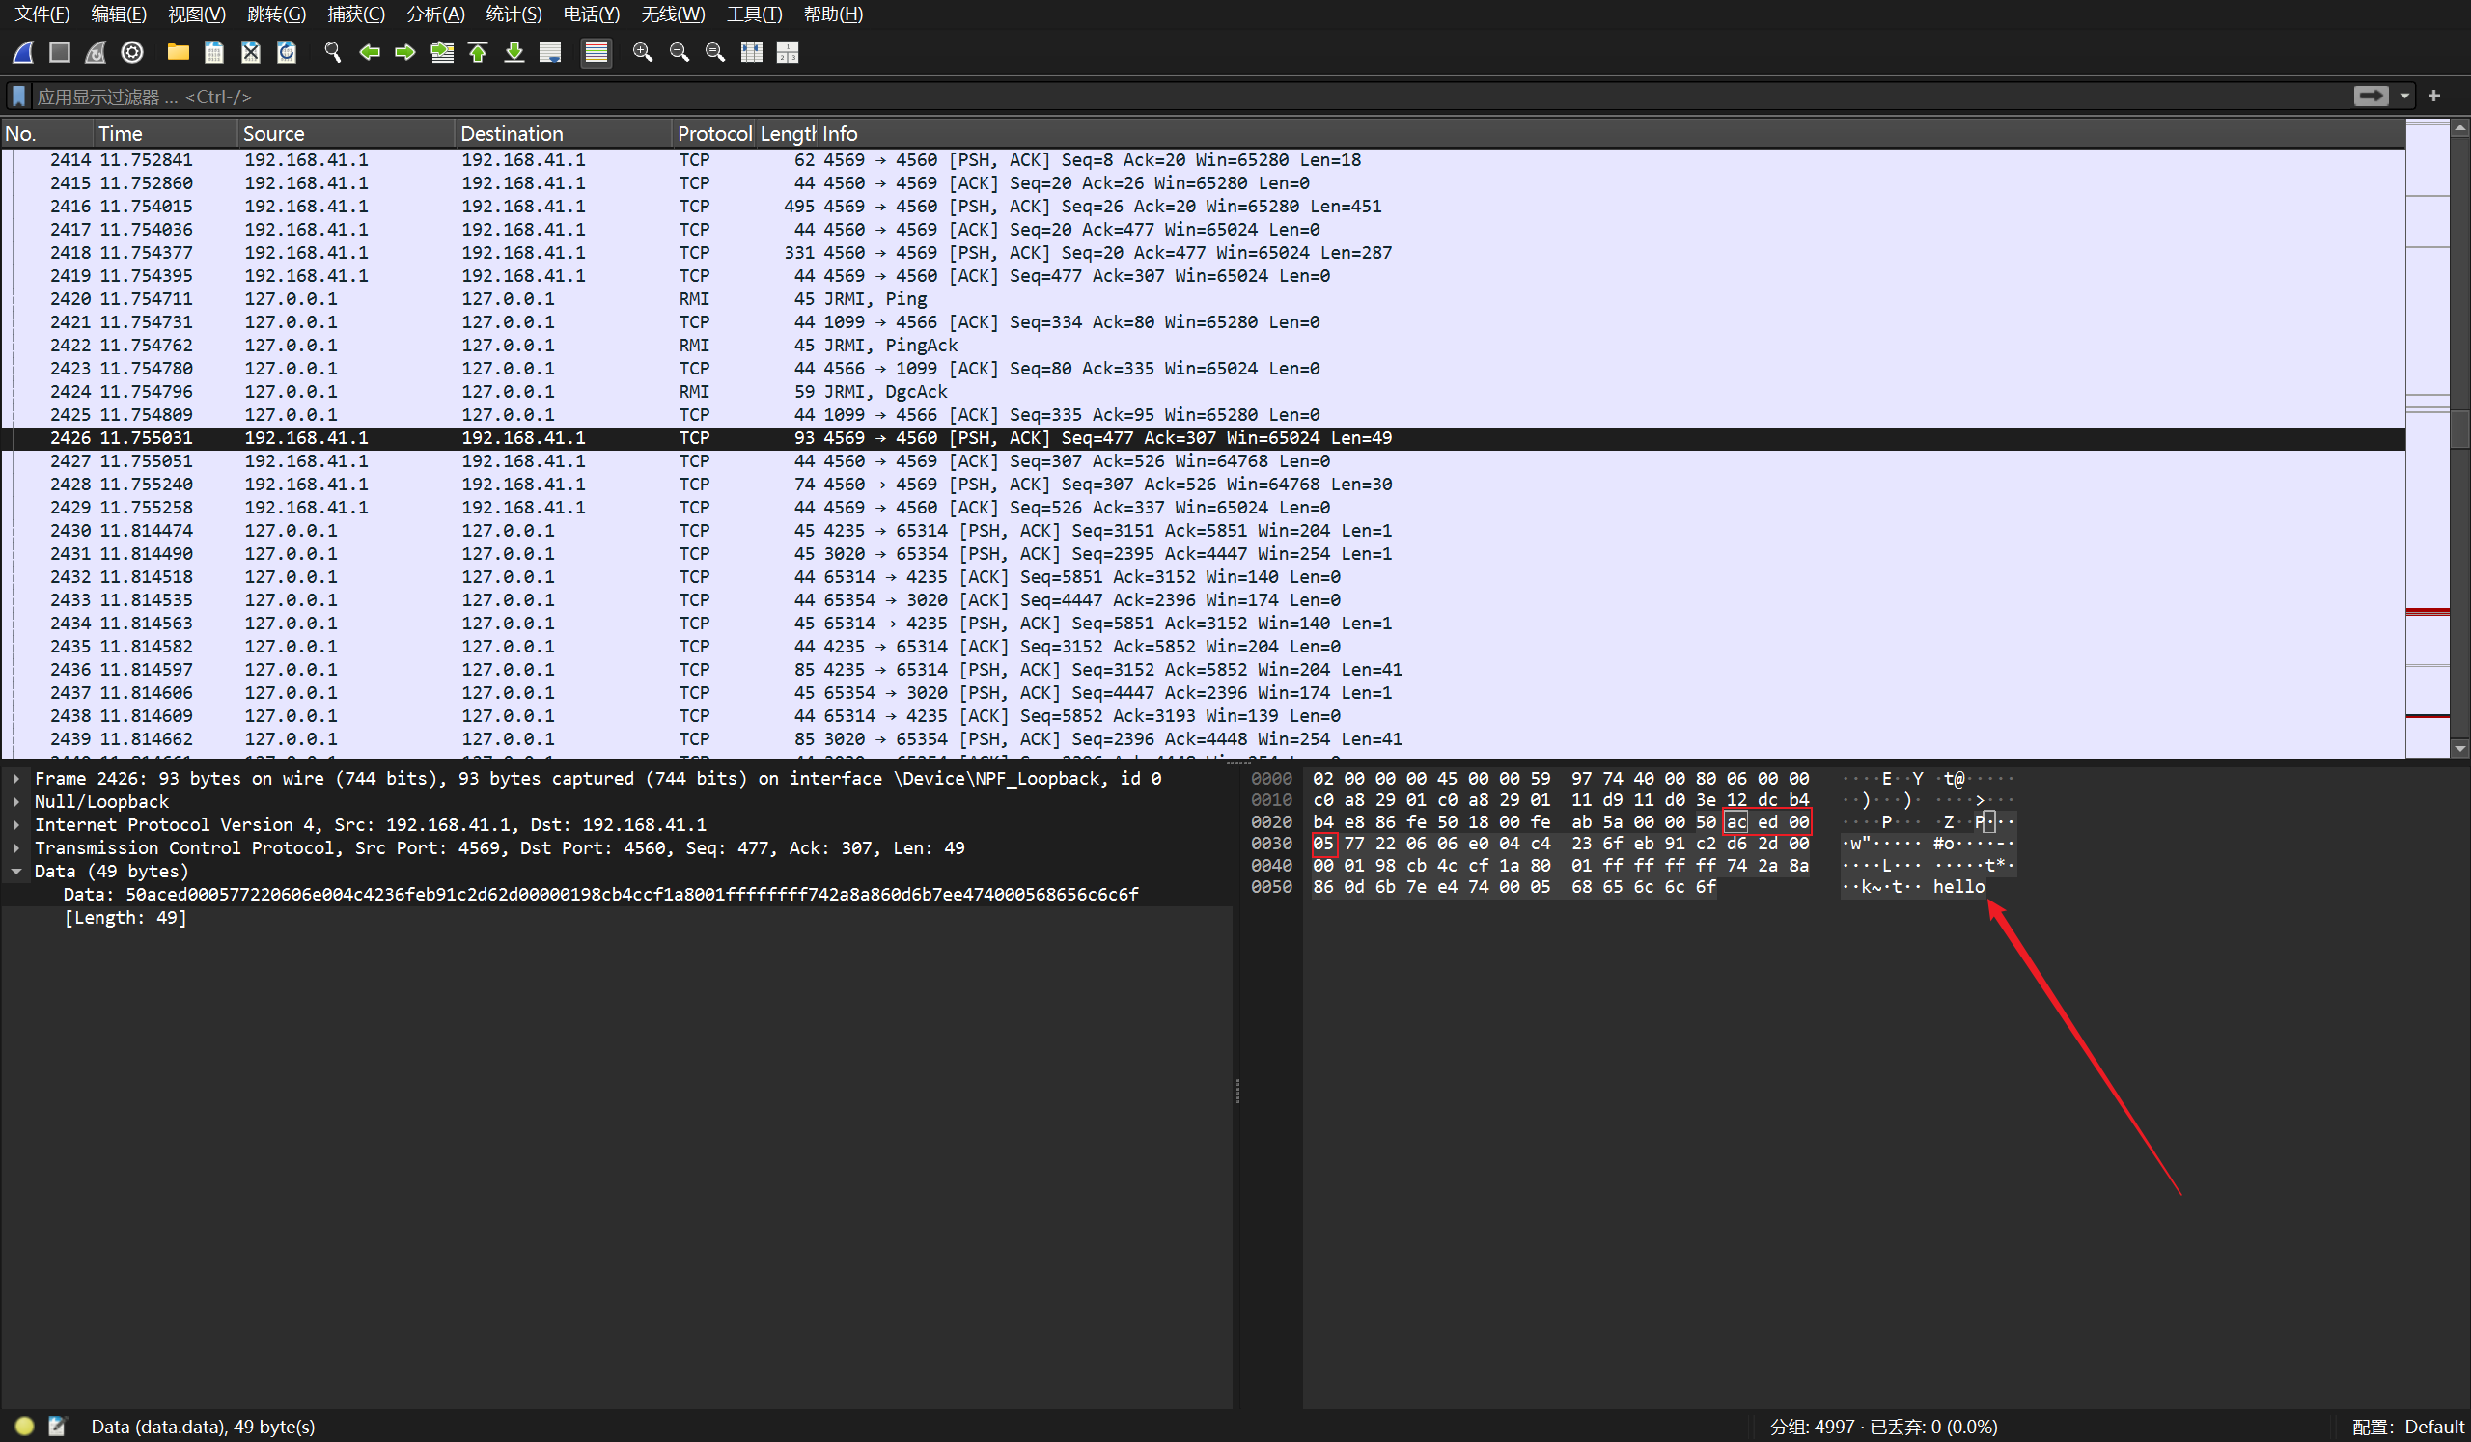The image size is (2471, 1442).
Task: Close the current capture file
Action: click(250, 52)
